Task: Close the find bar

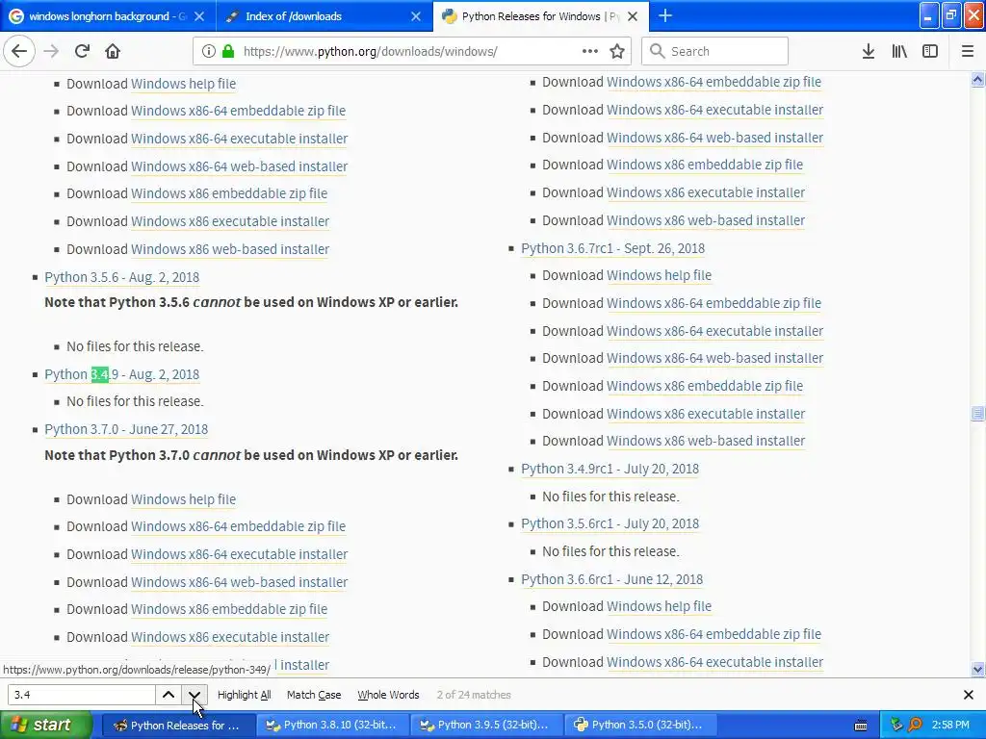Action: click(x=969, y=695)
